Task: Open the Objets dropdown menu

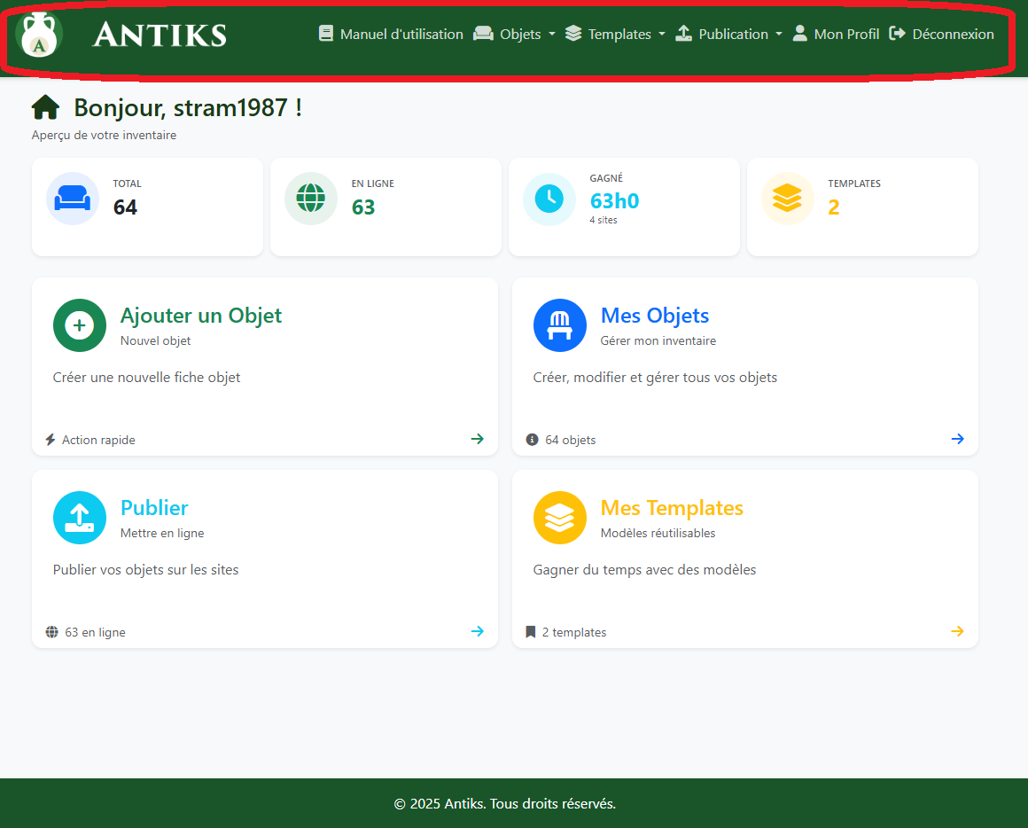Action: tap(514, 34)
